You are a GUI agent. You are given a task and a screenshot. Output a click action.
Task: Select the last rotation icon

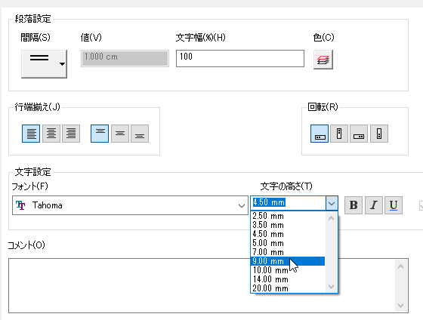379,134
